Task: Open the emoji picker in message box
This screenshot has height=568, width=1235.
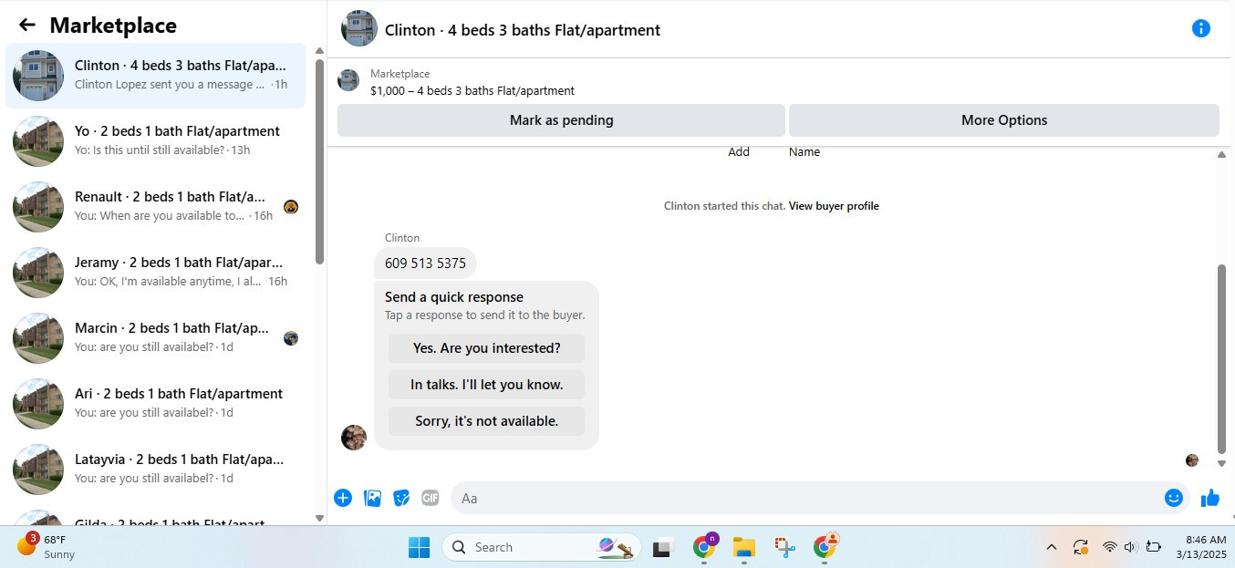Action: point(1174,498)
